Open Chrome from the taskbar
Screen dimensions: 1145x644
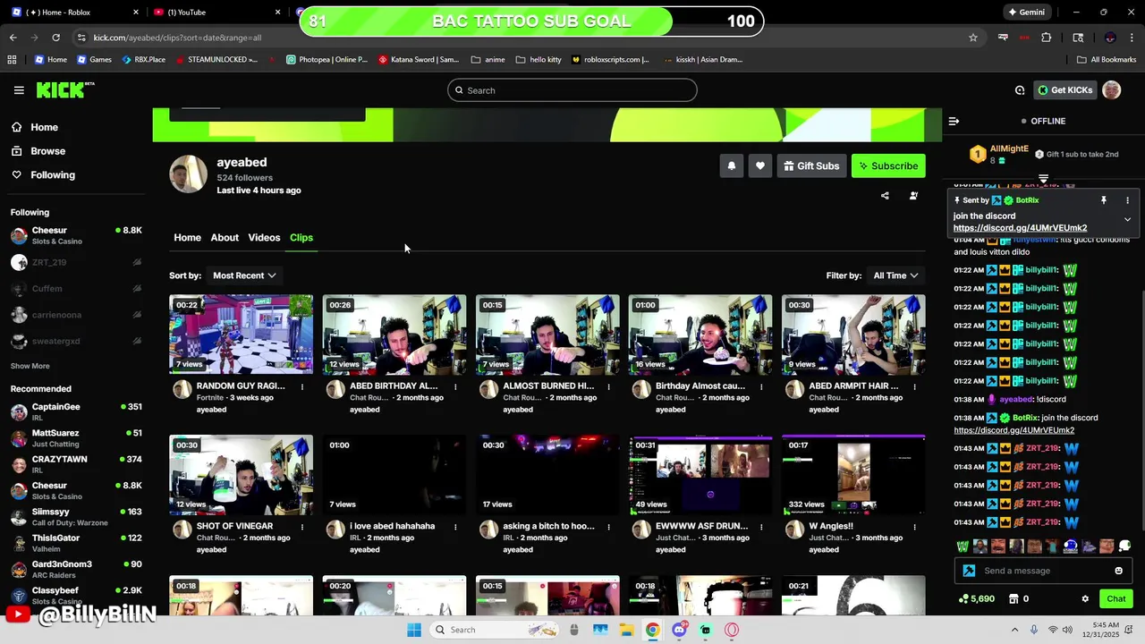652,630
